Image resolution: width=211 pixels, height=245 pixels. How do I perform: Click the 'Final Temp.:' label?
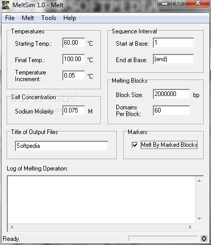pos(30,60)
